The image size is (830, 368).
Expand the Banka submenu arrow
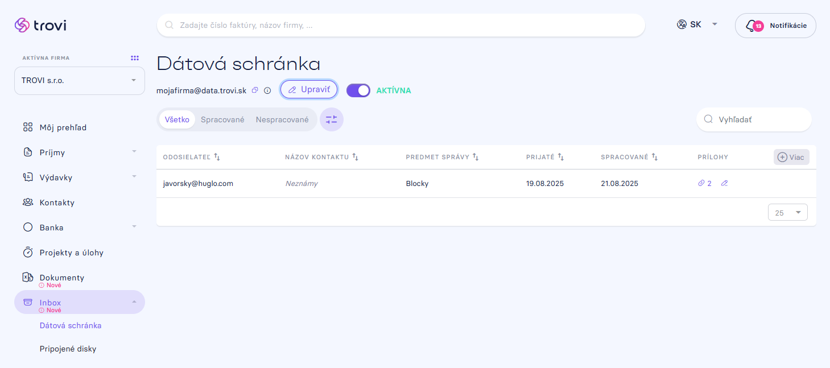134,227
